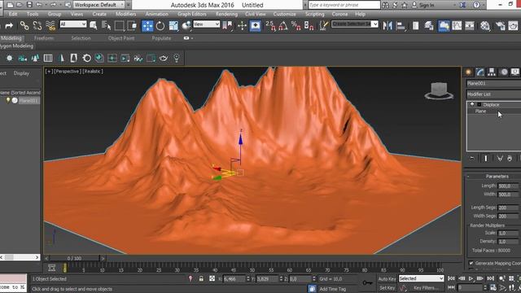Click Sign In link
The width and height of the screenshot is (521, 293).
(427, 5)
